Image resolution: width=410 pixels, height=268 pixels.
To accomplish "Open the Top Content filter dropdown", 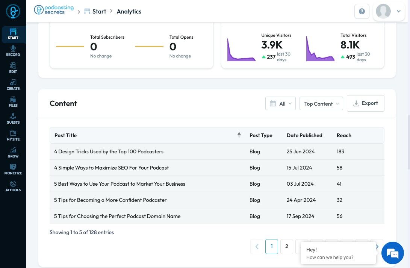I will pos(321,104).
